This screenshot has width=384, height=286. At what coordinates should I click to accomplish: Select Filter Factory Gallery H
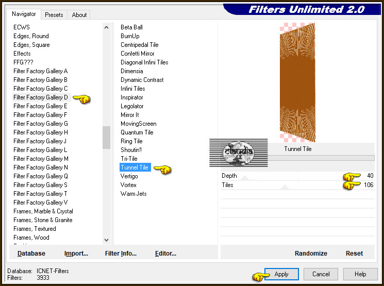(x=41, y=132)
